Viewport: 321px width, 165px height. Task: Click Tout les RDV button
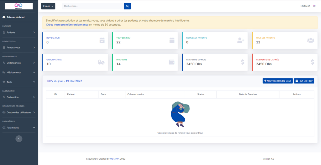tap(304, 81)
